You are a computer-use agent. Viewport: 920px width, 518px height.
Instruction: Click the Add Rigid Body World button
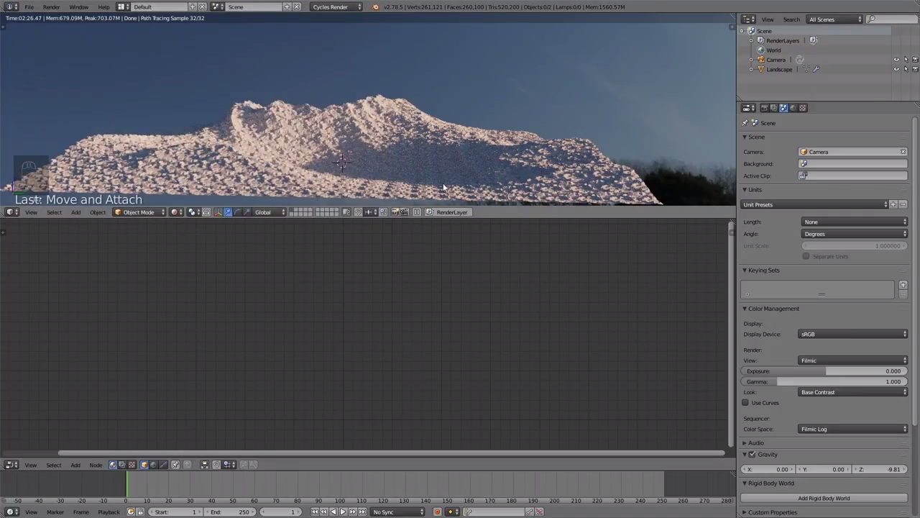[x=824, y=499]
